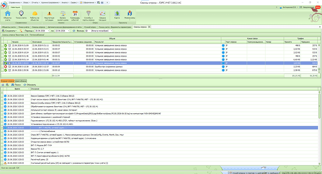Screen dimensions: 322x174
Task: Click the Кол-во сессий: 124 status text
Action: [10, 168]
